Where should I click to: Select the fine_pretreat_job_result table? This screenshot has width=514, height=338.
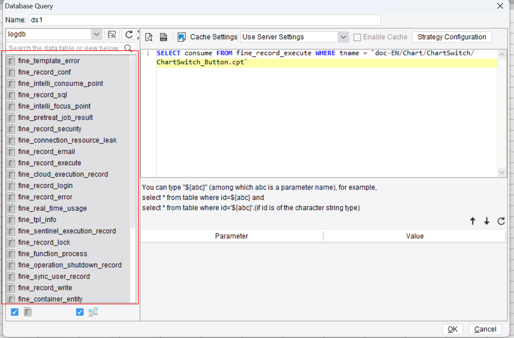(55, 118)
